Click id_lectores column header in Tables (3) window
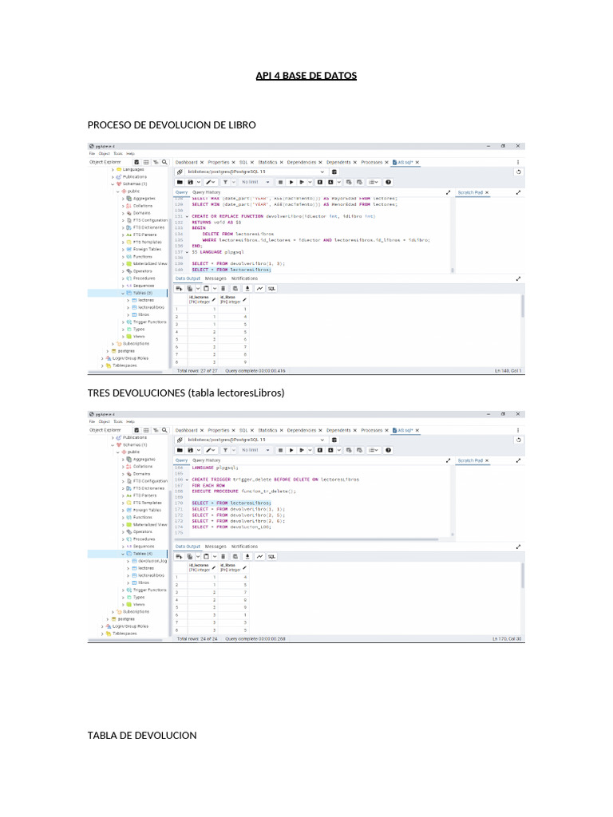Viewport: 613px width, 817px height. tap(202, 300)
